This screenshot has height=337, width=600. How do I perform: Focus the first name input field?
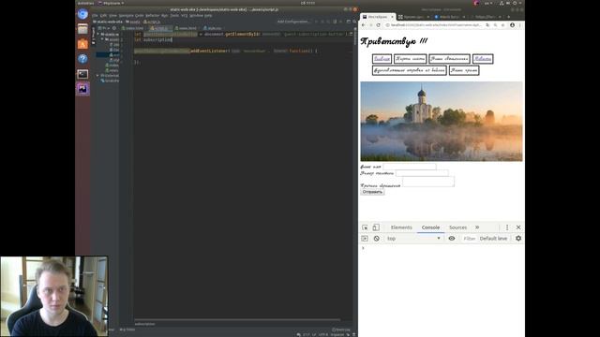[x=410, y=167]
